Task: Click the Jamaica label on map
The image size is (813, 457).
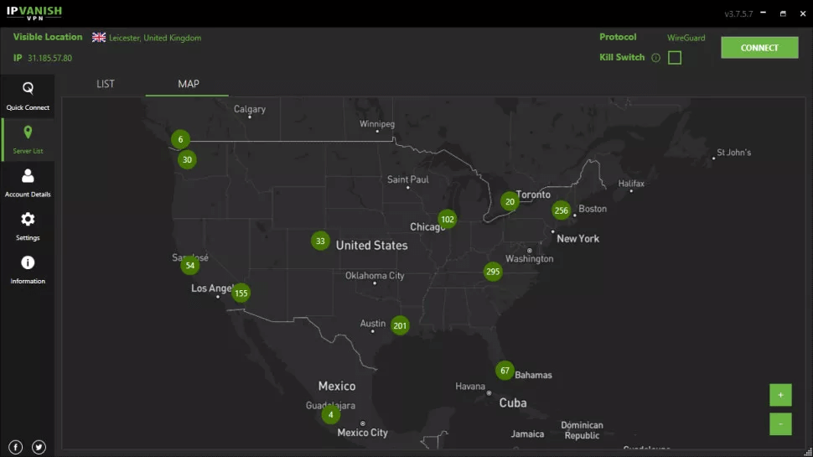Action: click(x=527, y=434)
